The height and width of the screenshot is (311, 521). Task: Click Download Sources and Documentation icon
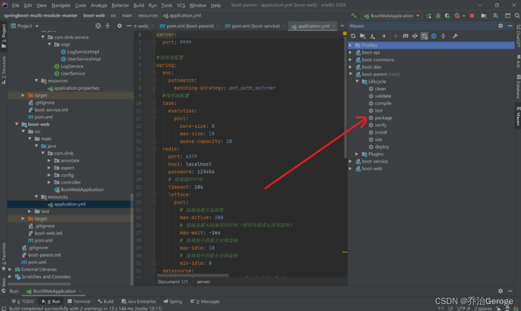pos(372,36)
